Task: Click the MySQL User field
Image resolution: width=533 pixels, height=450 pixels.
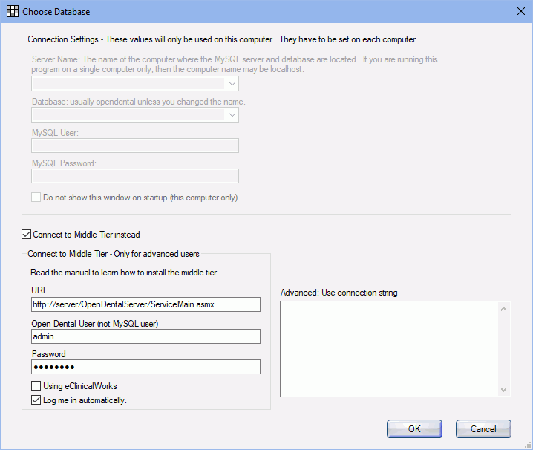Action: pos(135,146)
